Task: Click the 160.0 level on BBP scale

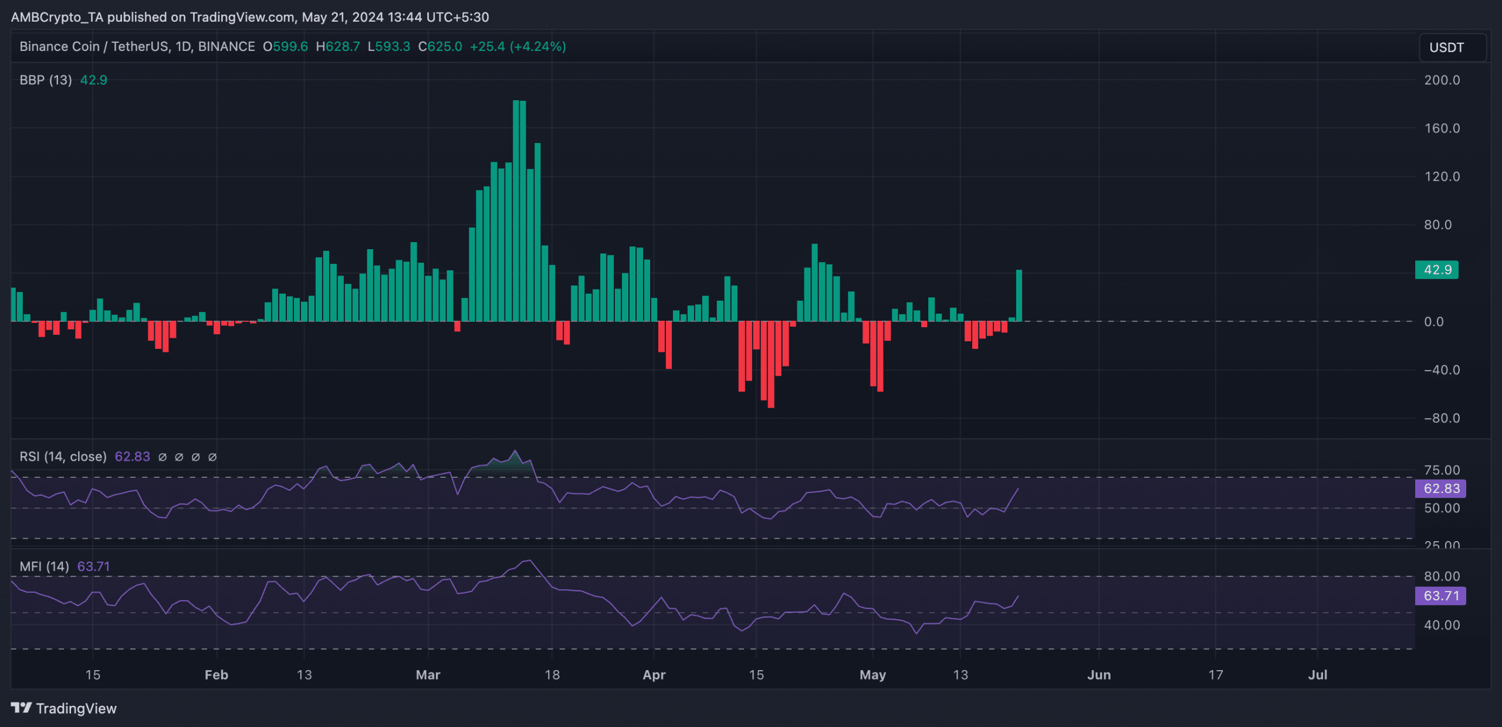Action: point(1442,128)
